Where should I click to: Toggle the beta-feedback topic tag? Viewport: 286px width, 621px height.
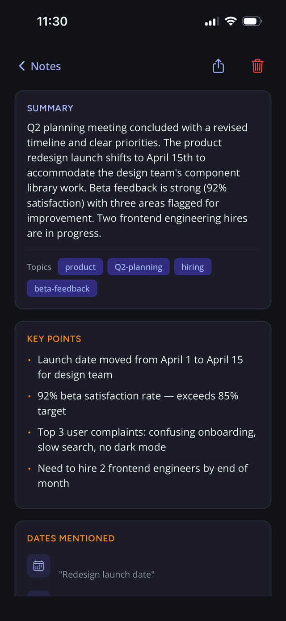coord(62,288)
